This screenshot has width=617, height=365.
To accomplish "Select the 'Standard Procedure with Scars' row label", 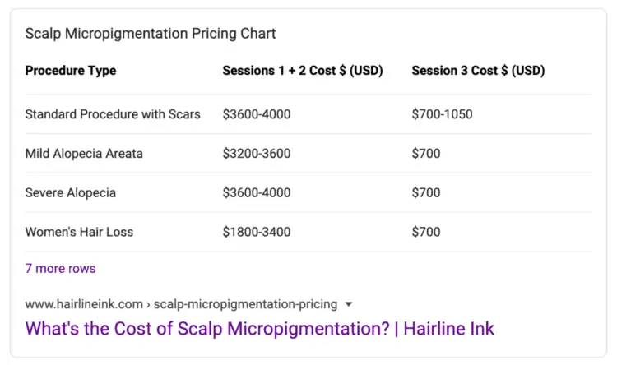I will pos(113,114).
